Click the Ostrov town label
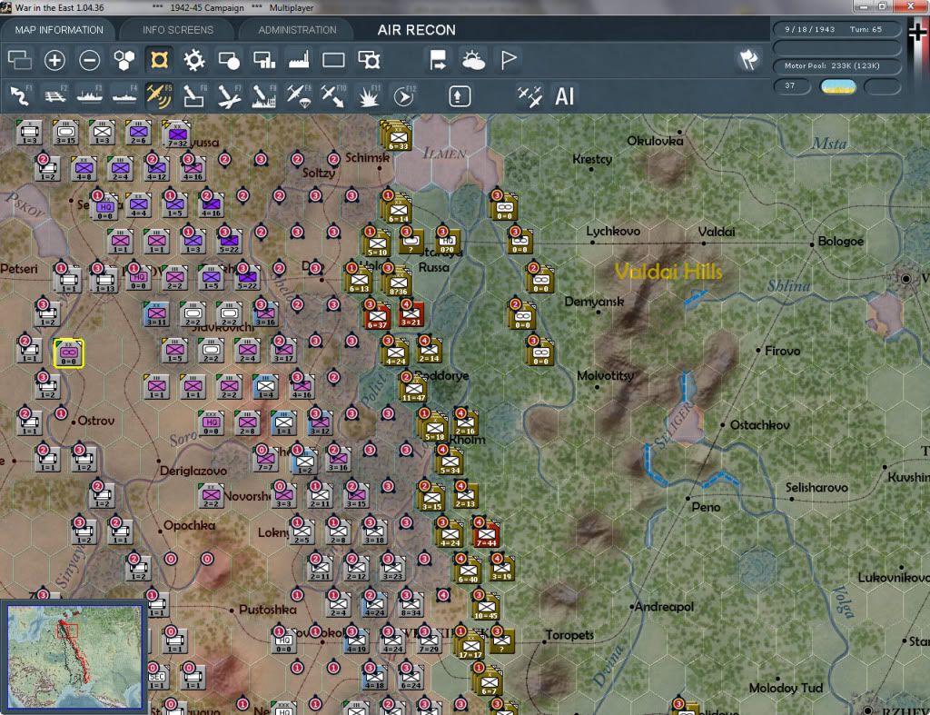The image size is (930, 715). click(x=96, y=421)
